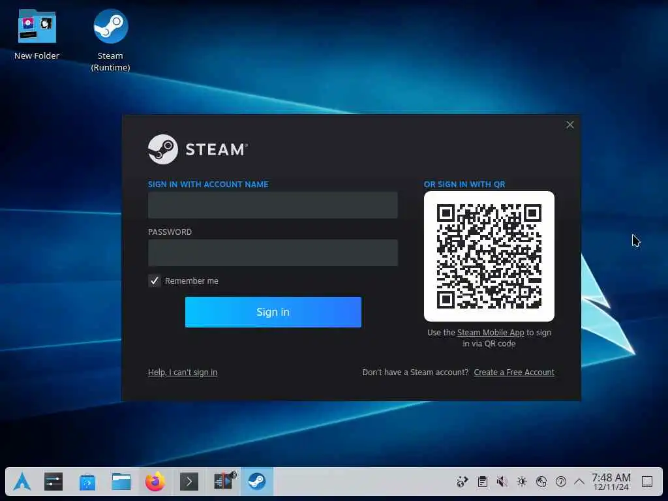Open the New Folder desktop icon

[x=37, y=35]
